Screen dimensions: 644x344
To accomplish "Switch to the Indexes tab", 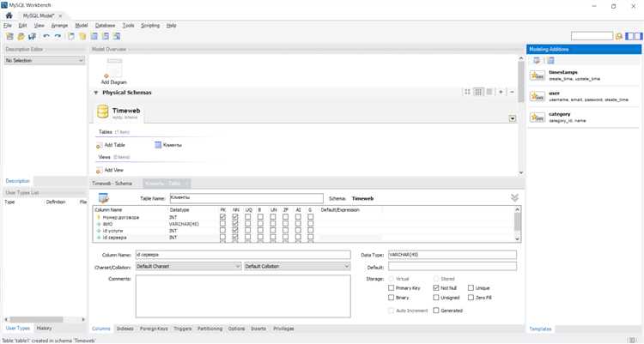I will 125,329.
